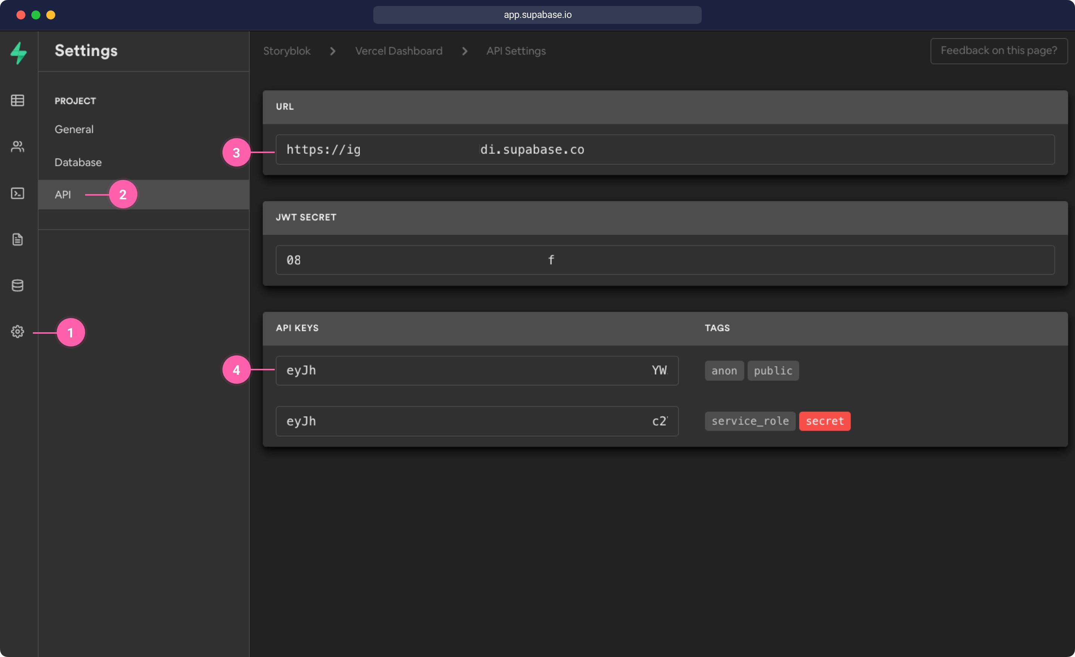Click the service_role tag
Screen dimensions: 1075x657
(750, 421)
